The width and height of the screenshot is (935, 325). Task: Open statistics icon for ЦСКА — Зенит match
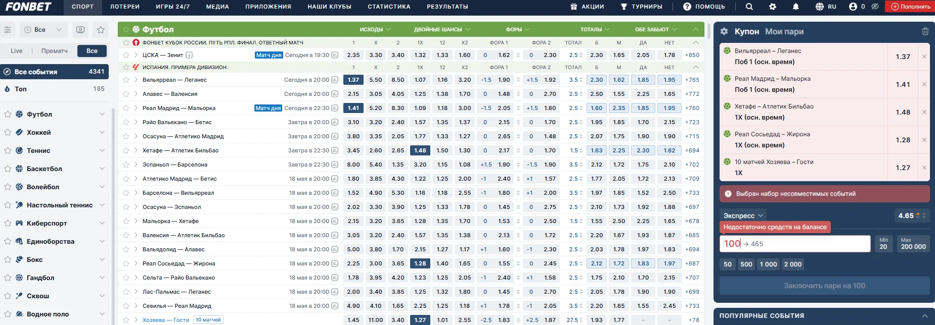coord(335,55)
